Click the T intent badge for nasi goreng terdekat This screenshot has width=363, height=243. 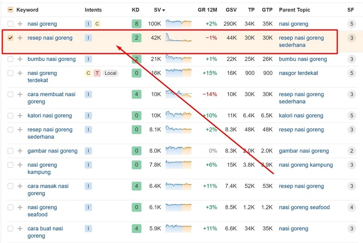click(x=97, y=73)
